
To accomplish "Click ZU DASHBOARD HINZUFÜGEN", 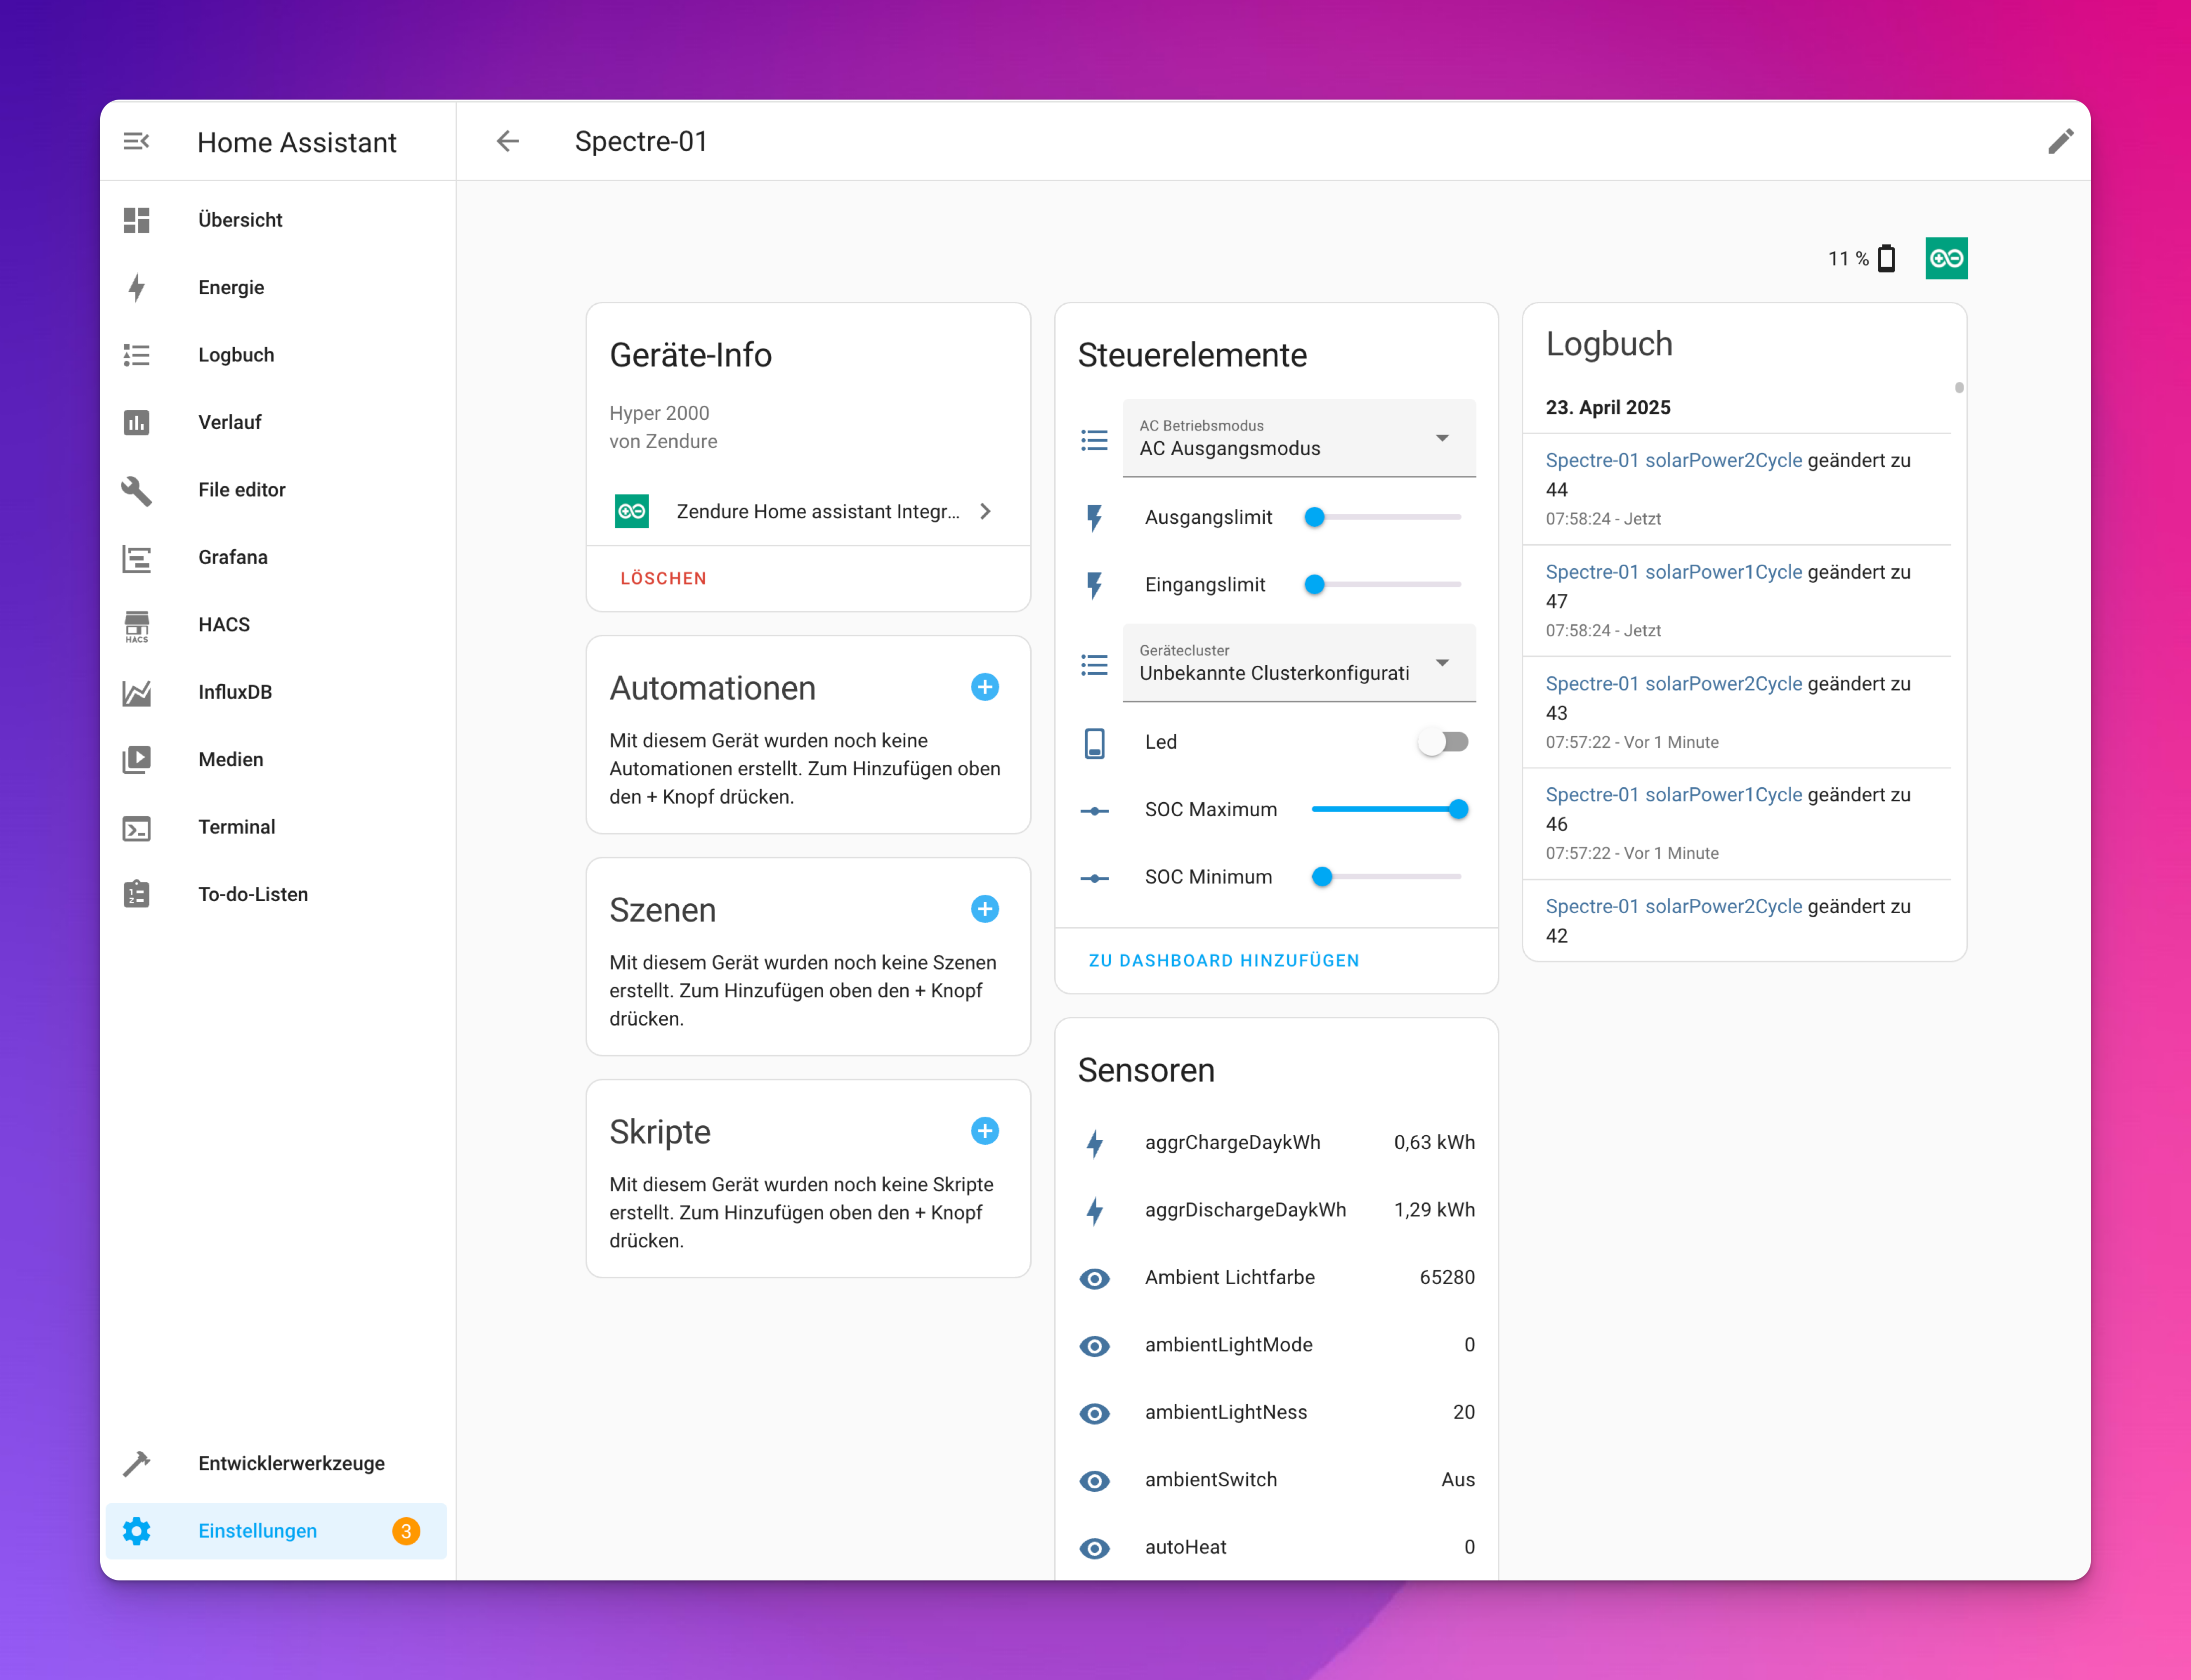I will point(1224,960).
